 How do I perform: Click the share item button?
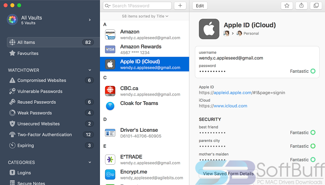tap(301, 6)
